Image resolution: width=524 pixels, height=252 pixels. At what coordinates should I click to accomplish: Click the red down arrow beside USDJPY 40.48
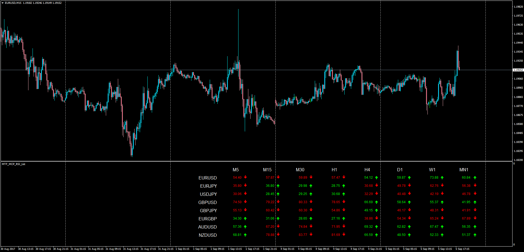coord(409,193)
